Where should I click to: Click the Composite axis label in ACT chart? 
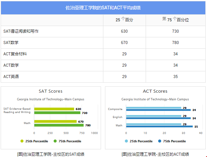pyautogui.click(x=115, y=109)
